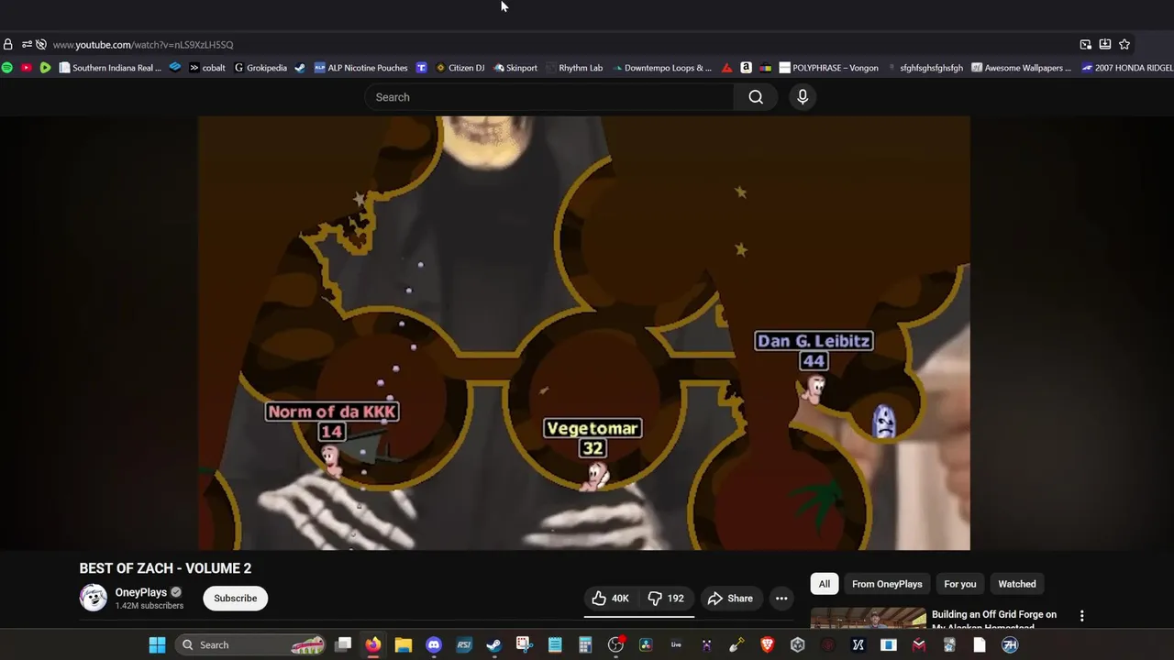Open the Calculator from the taskbar
Screen dimensions: 1174x660
click(585, 645)
